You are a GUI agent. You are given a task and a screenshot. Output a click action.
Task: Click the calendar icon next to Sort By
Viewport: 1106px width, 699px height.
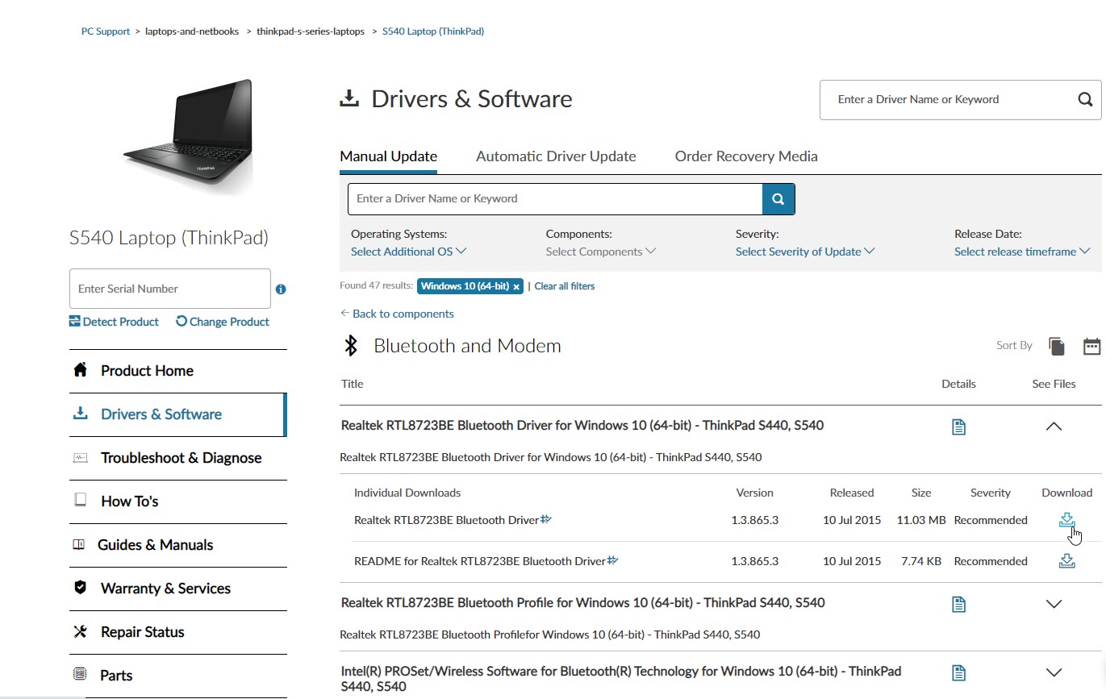1091,345
